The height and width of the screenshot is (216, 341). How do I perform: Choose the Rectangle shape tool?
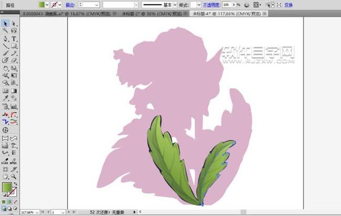point(14,46)
